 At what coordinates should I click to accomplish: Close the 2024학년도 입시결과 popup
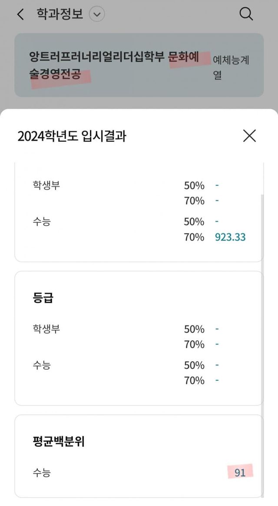(249, 136)
